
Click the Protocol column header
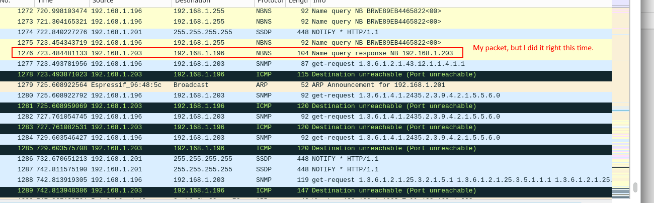(x=269, y=2)
